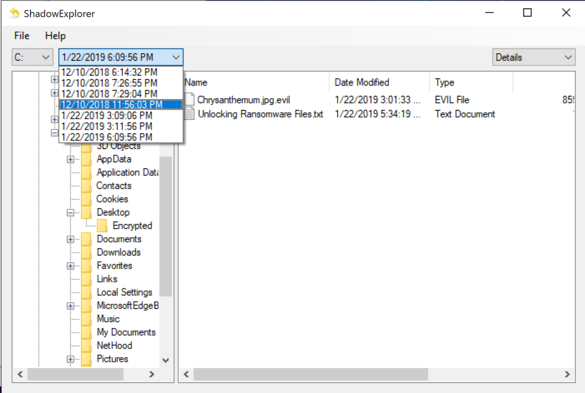
Task: Select the 12/10/2018 6:14:32 PM snapshot
Action: pos(109,72)
